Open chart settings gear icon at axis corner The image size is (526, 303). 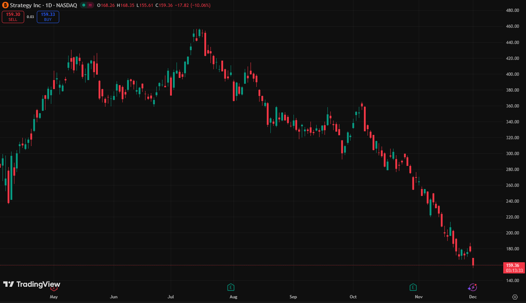(515, 297)
